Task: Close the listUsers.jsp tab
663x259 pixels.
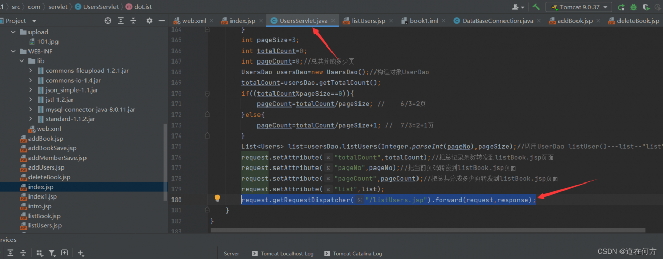Action: click(391, 21)
